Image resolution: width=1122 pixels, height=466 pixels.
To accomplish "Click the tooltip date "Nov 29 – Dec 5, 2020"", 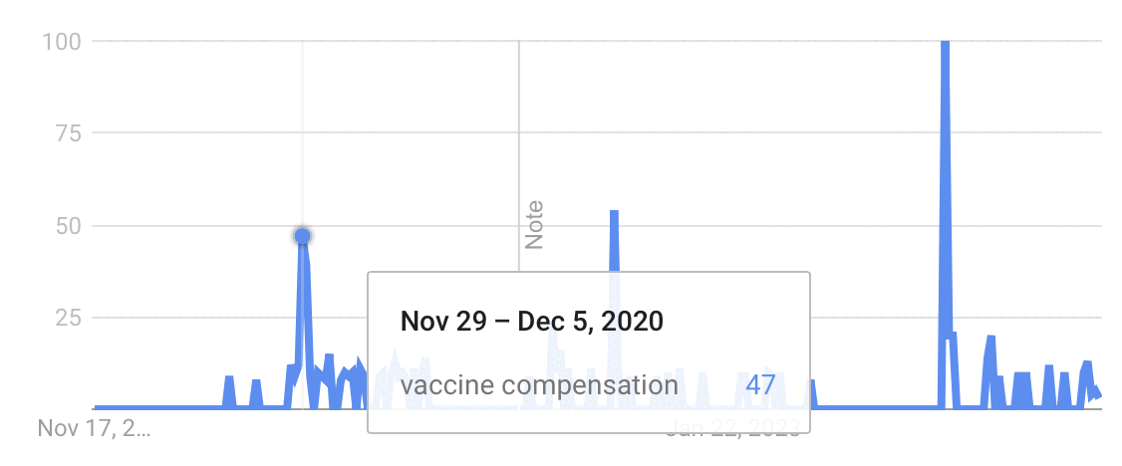I will coord(532,322).
